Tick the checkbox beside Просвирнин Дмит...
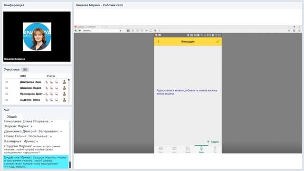 [7, 94]
